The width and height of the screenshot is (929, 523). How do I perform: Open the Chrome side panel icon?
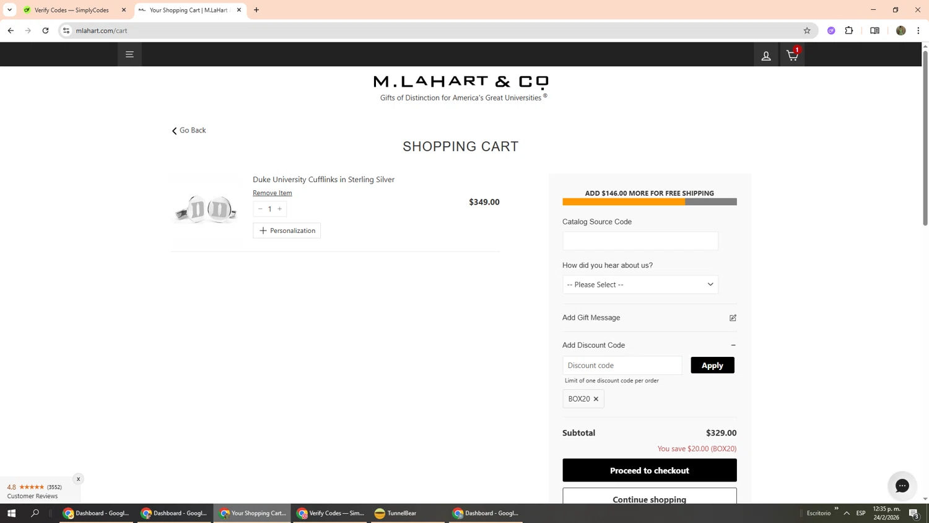874,30
